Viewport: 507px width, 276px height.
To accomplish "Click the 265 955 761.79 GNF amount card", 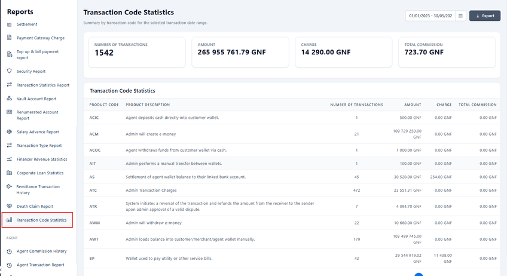I will (240, 52).
